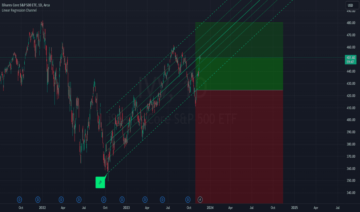
Task: Click the 340.00 price axis label
Action: click(351, 193)
